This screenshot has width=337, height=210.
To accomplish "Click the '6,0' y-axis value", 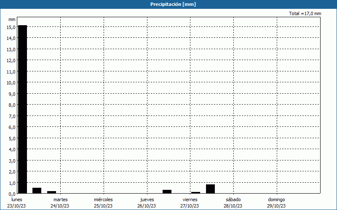I will click(12, 127).
